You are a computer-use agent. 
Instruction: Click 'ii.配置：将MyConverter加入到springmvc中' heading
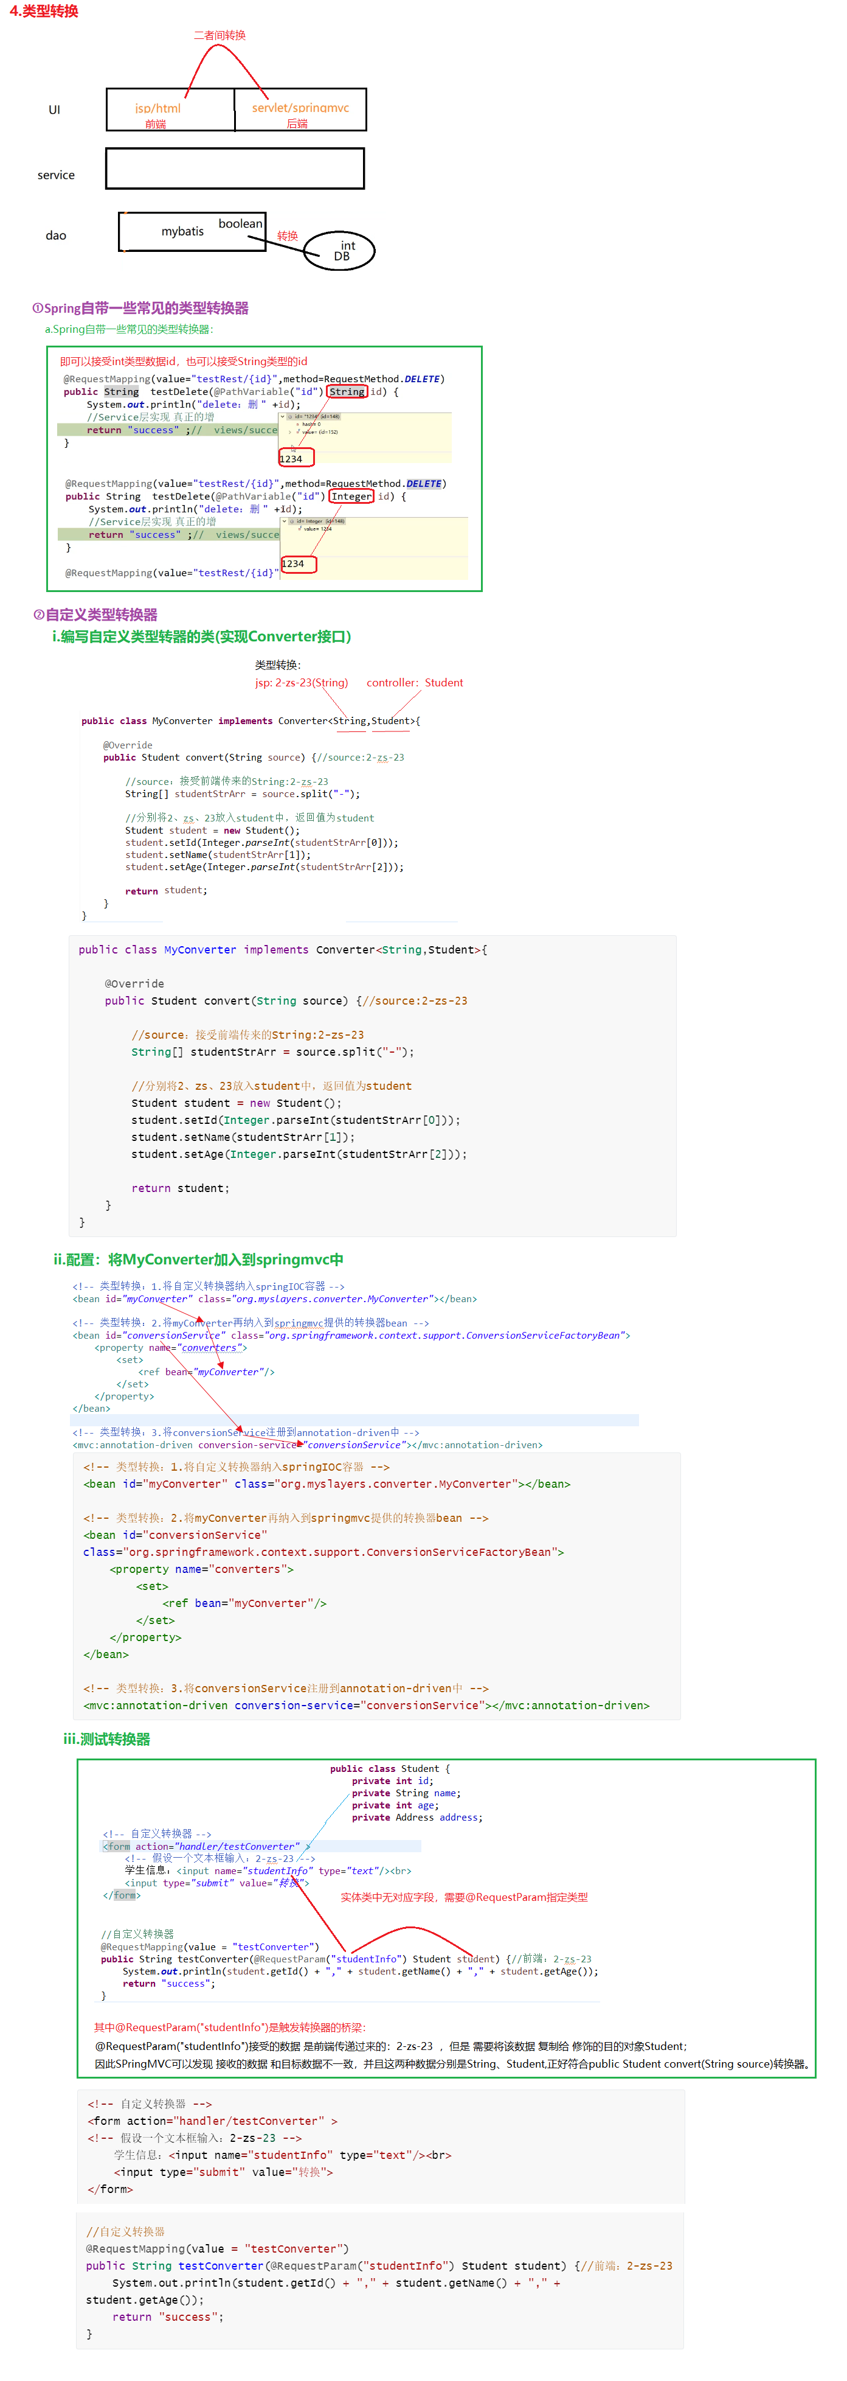pos(199,1259)
